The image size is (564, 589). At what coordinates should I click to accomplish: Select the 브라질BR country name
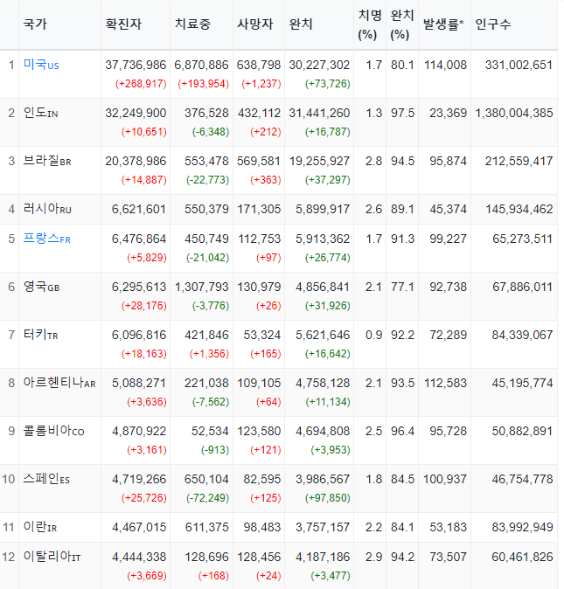click(47, 161)
